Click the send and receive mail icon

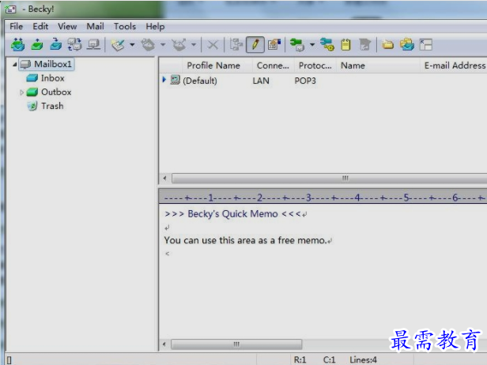pos(17,44)
